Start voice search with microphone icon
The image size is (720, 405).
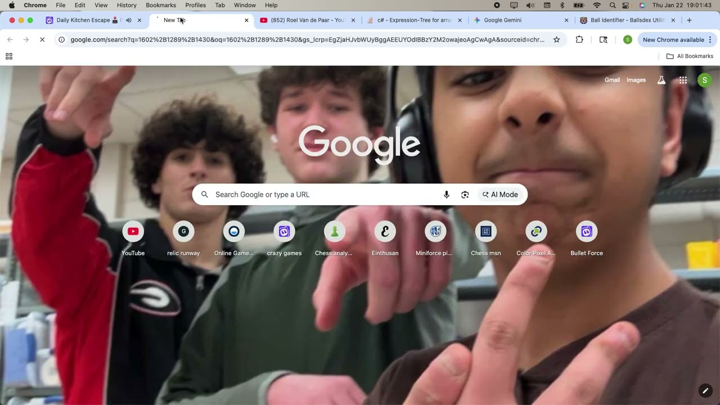pyautogui.click(x=447, y=195)
